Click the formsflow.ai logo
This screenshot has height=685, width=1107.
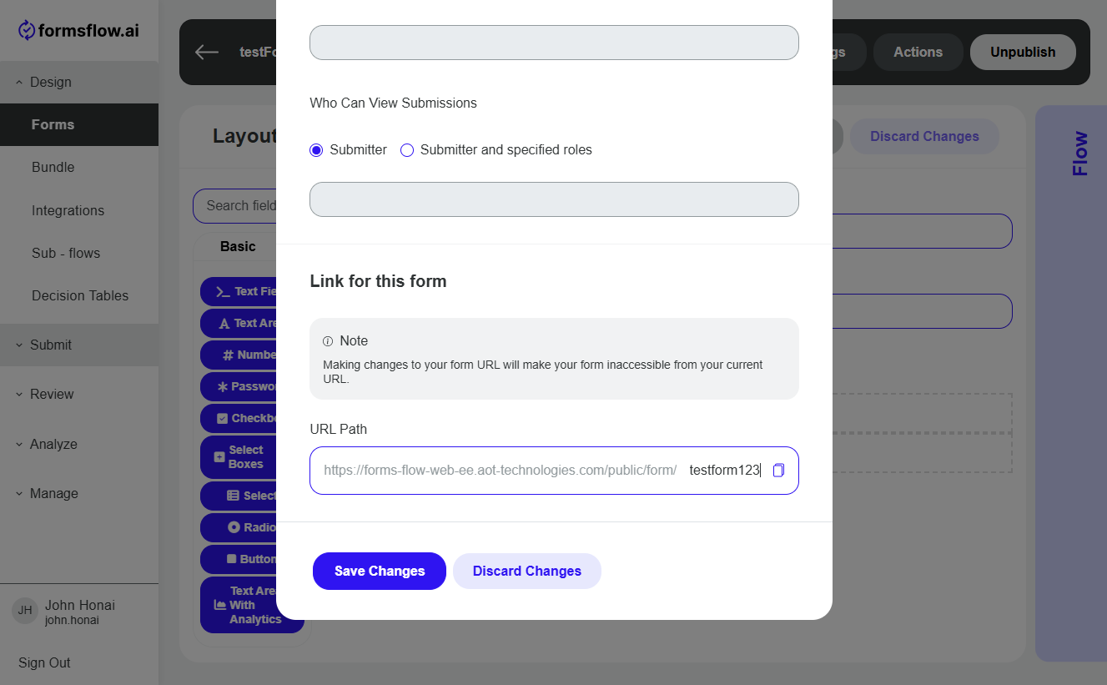point(78,31)
